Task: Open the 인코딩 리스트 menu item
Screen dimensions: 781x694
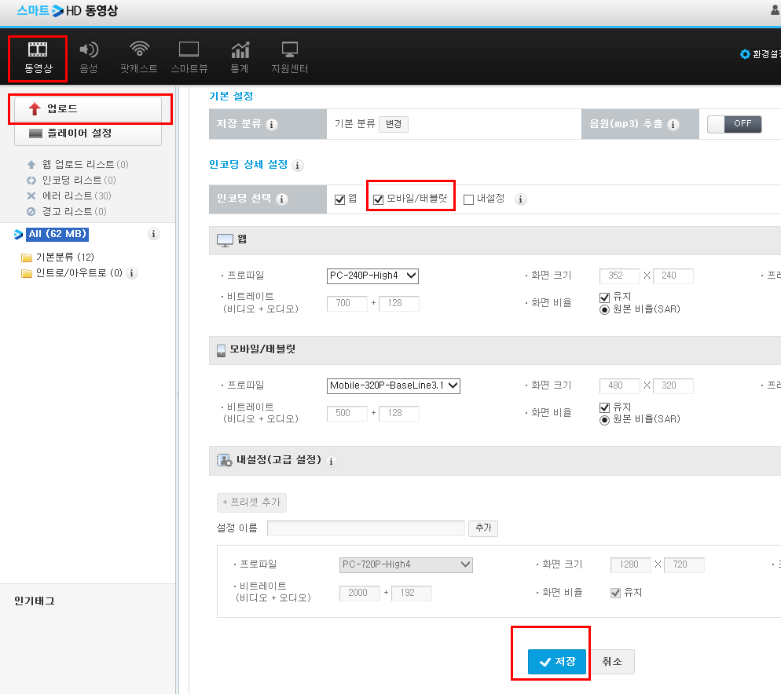Action: (x=79, y=181)
